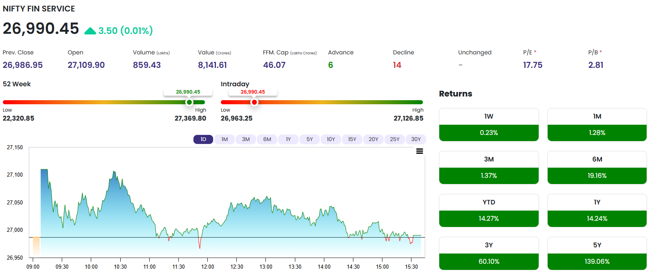The height and width of the screenshot is (276, 654).
Task: Click Decline count 14
Action: pyautogui.click(x=397, y=65)
